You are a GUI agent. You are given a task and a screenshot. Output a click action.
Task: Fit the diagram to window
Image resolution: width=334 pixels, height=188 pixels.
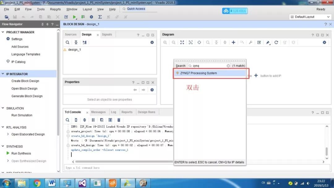182,42
